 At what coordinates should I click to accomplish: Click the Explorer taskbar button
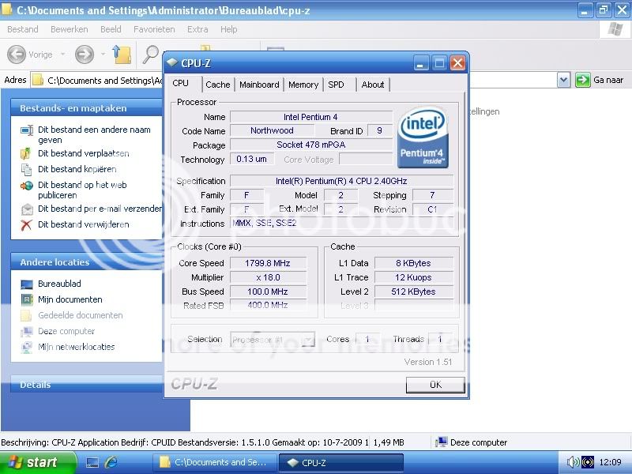(215, 462)
